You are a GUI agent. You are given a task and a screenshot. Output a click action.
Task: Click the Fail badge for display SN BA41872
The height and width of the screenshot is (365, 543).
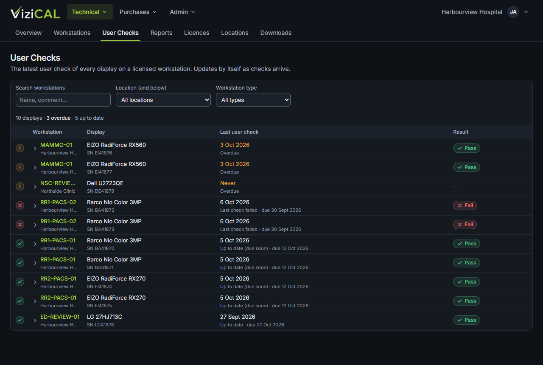click(465, 205)
